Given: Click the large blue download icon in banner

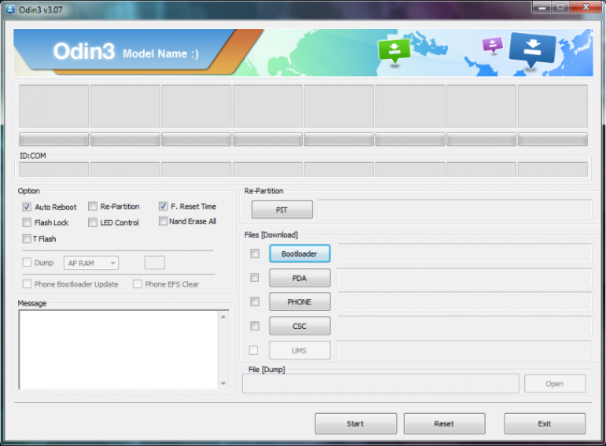Looking at the screenshot, I should [x=532, y=50].
